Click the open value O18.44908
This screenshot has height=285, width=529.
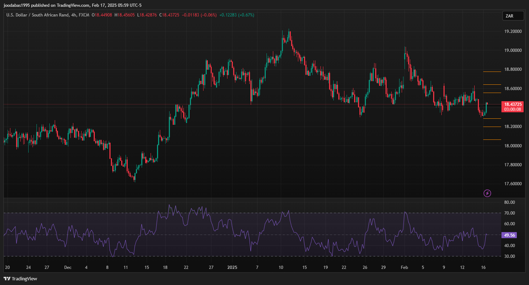(x=102, y=15)
